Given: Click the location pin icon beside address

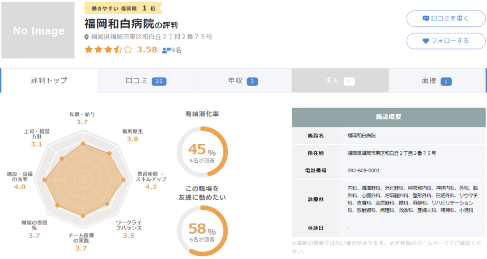Looking at the screenshot, I should pyautogui.click(x=87, y=38).
